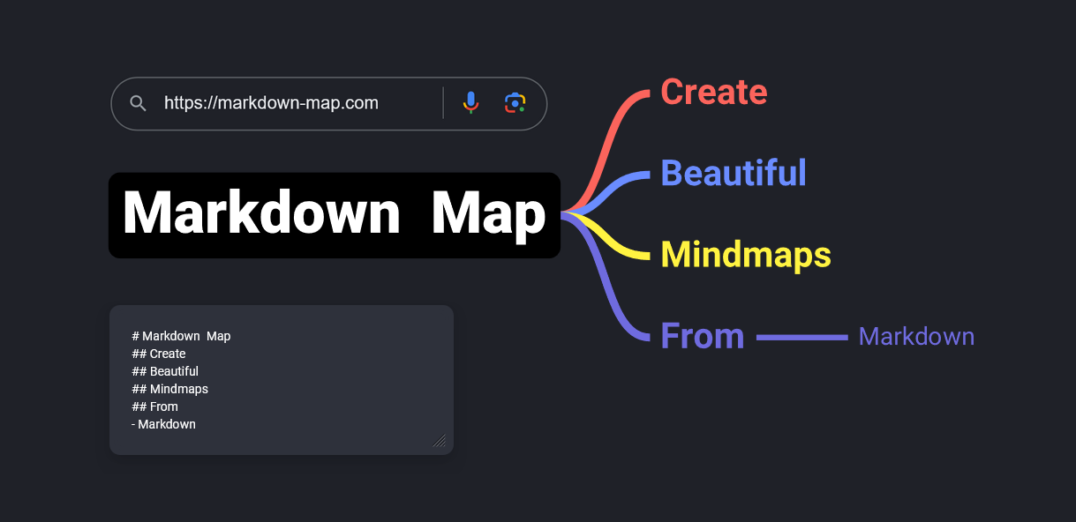Toggle the Beautiful node visibility
The height and width of the screenshot is (522, 1076).
(733, 173)
